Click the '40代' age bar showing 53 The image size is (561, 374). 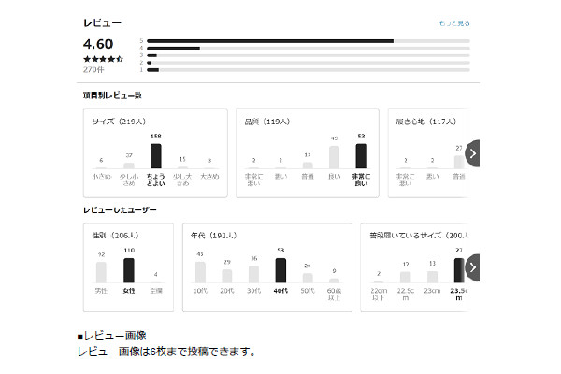280,270
